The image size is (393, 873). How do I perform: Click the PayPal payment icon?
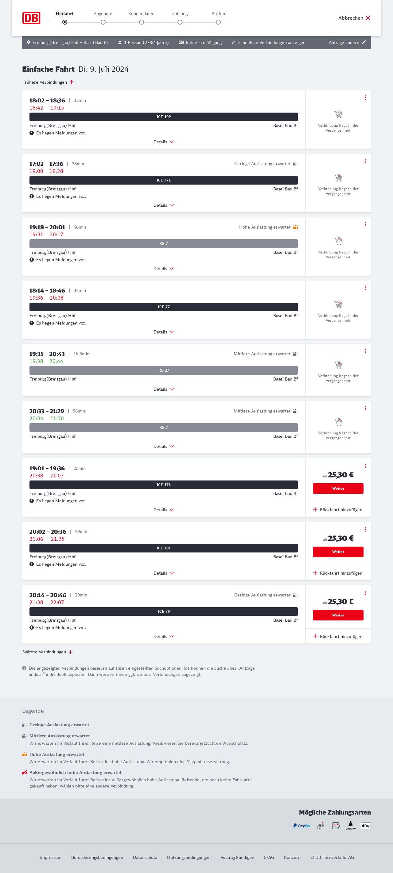point(302,826)
